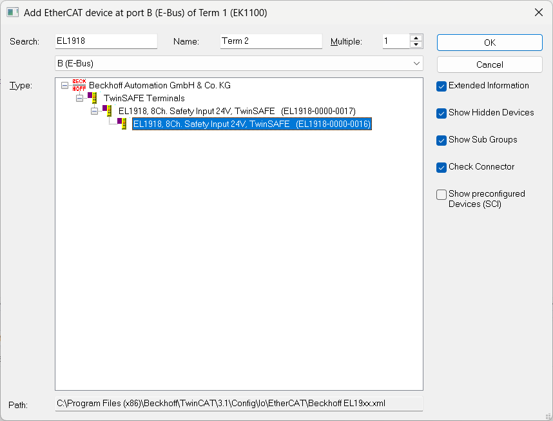Click the Name field with Term 2
This screenshot has width=553, height=421.
271,41
